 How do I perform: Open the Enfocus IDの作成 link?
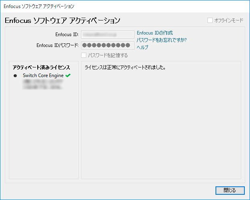coord(154,33)
